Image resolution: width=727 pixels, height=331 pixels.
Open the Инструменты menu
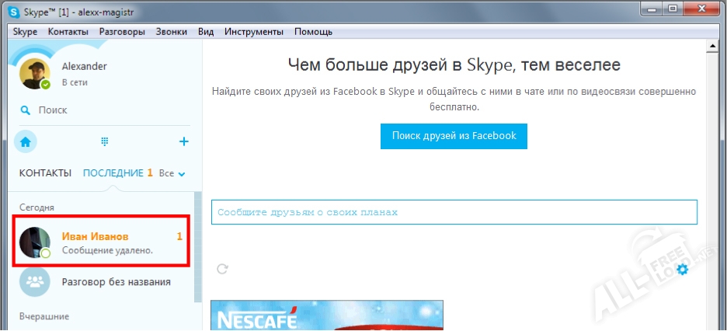coord(254,32)
